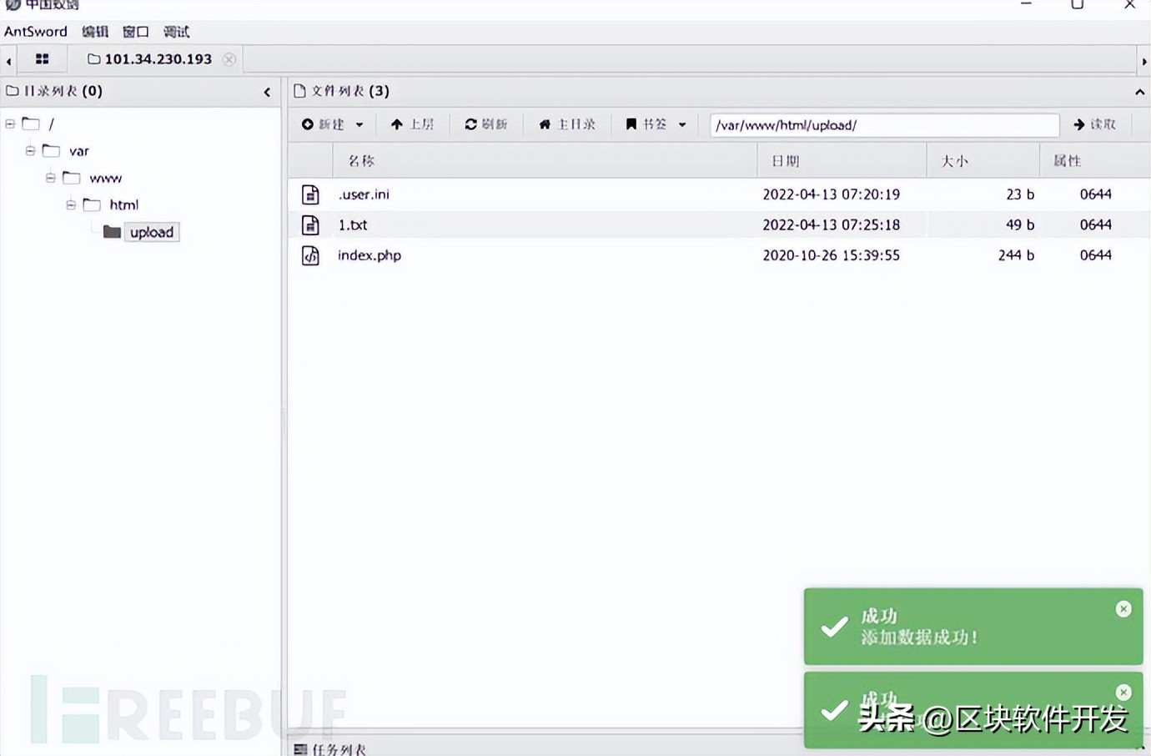Viewport: 1151px width, 756px height.
Task: Open the shell tabs overview grid icon
Action: [42, 58]
